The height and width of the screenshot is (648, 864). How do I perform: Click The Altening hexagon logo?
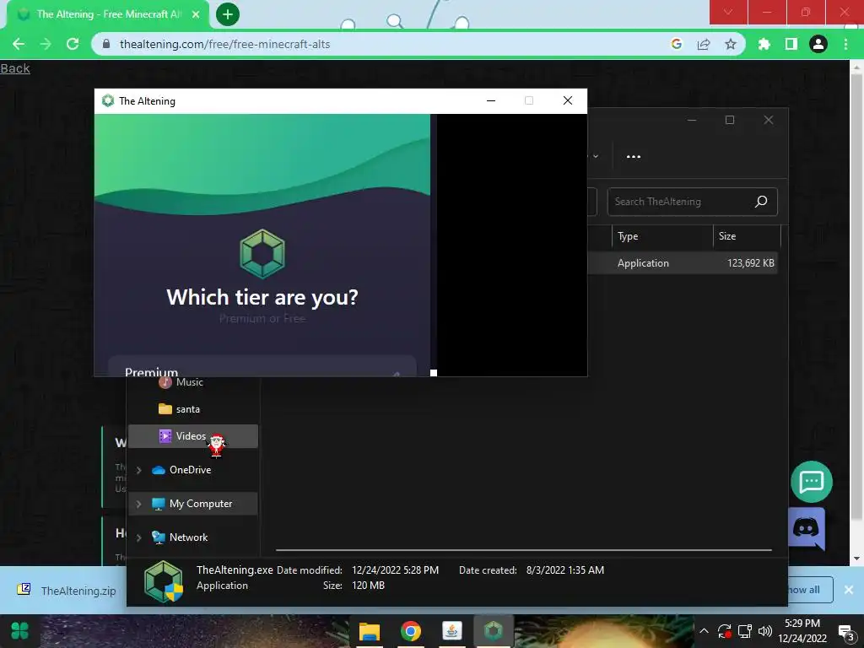point(262,253)
